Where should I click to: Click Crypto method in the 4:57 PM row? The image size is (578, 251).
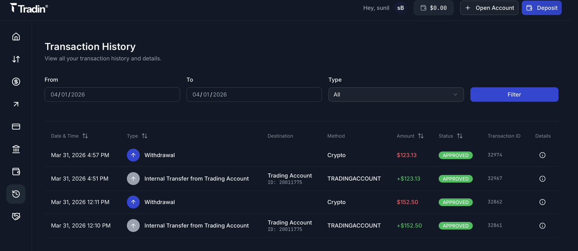tap(336, 155)
